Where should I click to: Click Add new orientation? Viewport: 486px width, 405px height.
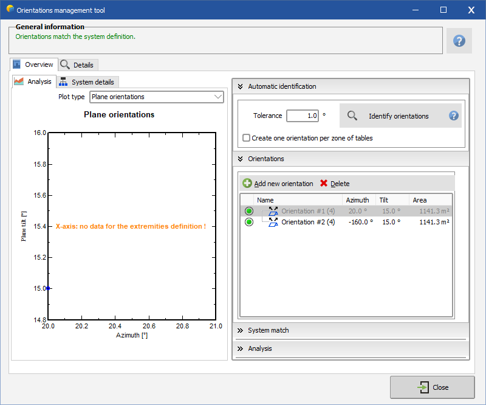(278, 184)
